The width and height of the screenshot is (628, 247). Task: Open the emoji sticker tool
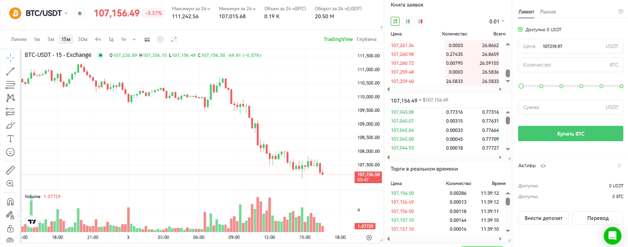pos(10,152)
